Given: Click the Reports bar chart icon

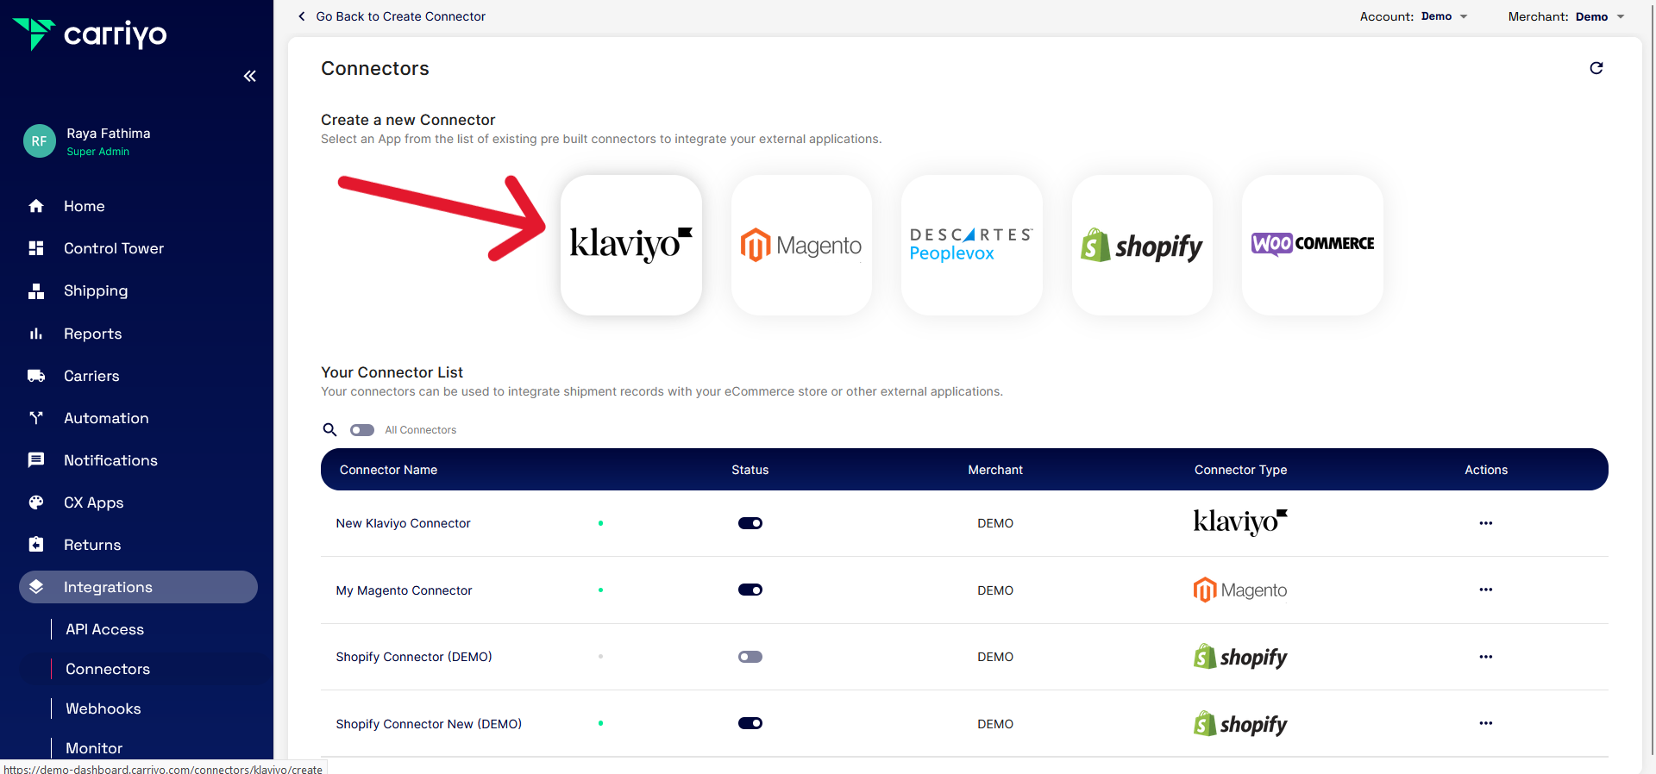Looking at the screenshot, I should (x=36, y=334).
